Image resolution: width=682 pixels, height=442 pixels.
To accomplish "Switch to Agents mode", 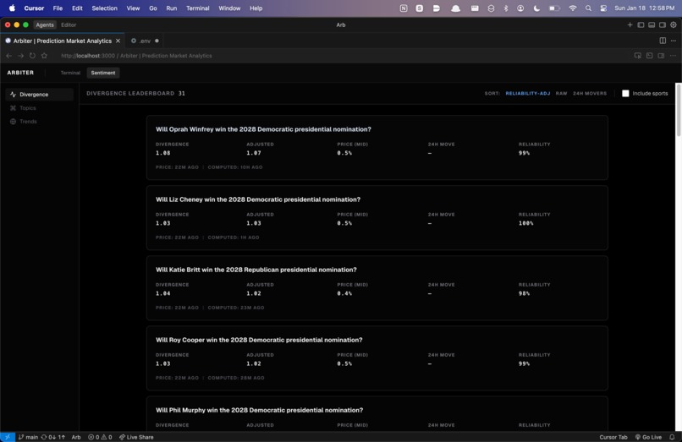I will 45,25.
